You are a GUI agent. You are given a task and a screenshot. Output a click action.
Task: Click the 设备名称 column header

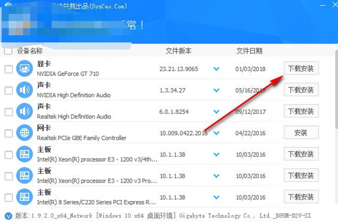30,51
